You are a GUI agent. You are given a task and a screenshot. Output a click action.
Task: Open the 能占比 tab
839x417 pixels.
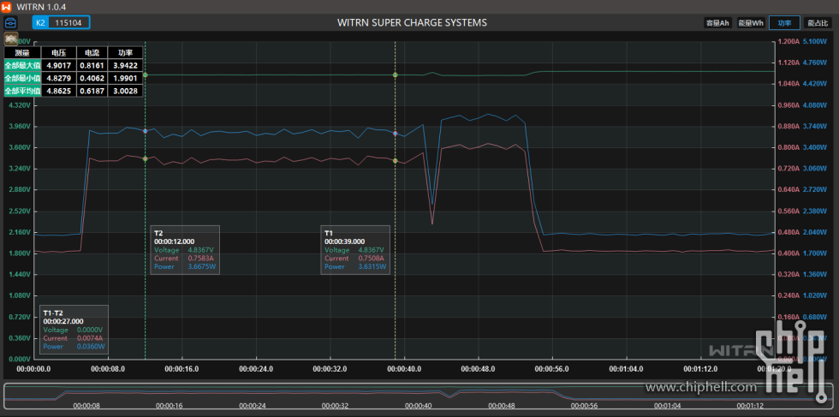pyautogui.click(x=817, y=23)
